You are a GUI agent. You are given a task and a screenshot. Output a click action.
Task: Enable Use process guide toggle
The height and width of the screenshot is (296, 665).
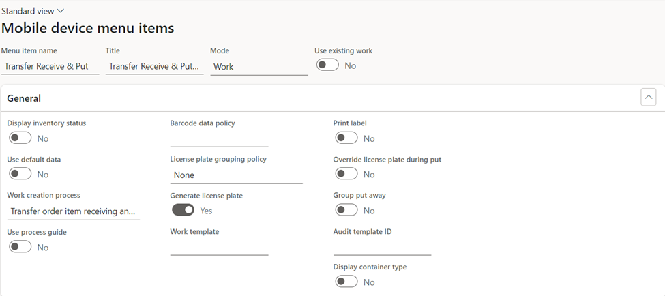[20, 246]
